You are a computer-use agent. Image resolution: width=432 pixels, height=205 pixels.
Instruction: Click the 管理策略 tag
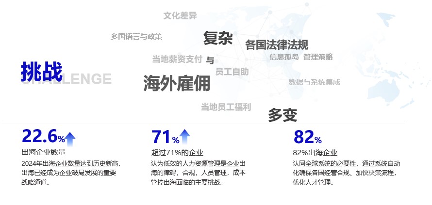point(318,57)
